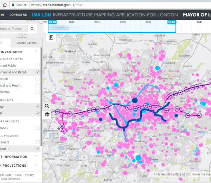Click the large cyan circle near Sutton

tap(138, 158)
